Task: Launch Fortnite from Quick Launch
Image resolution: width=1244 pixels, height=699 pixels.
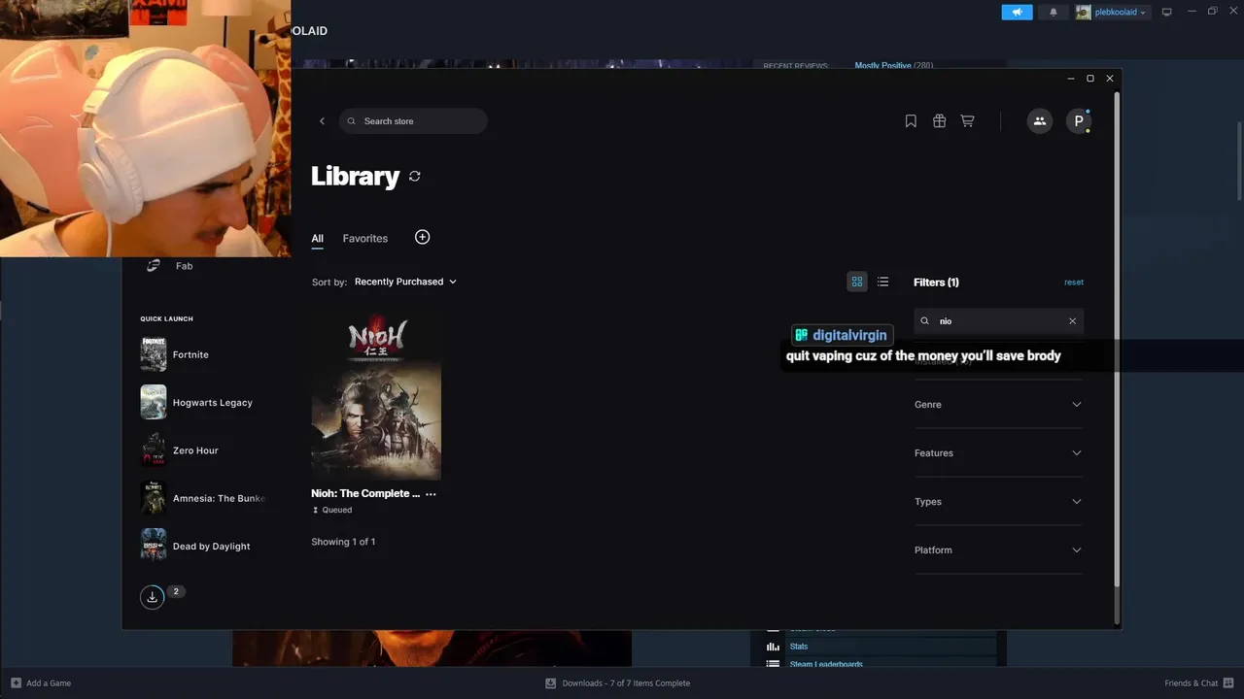Action: (190, 355)
